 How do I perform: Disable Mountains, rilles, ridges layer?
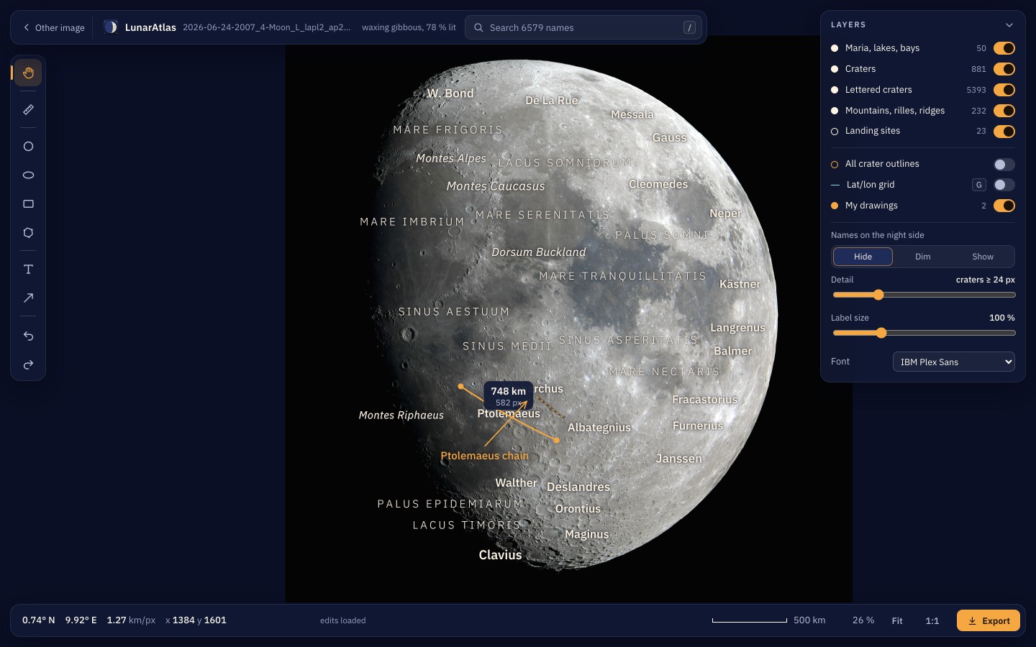click(x=1004, y=111)
